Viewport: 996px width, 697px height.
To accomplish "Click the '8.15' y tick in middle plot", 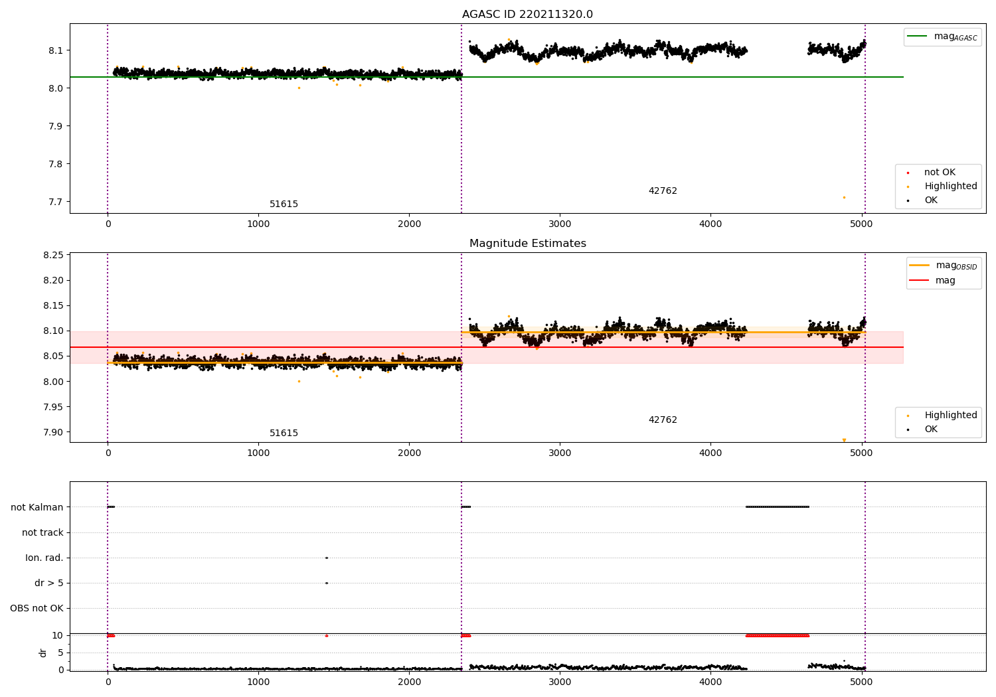I will [x=52, y=306].
